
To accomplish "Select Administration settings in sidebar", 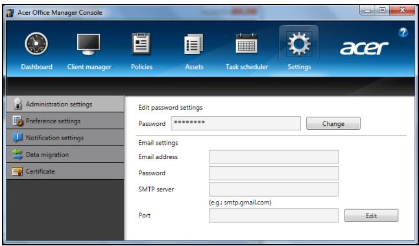I will tap(66, 104).
